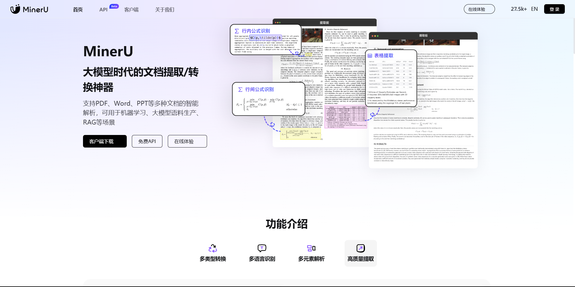This screenshot has height=287, width=575.
Task: Click the table icon beside 表格提取
Action: tap(370, 56)
